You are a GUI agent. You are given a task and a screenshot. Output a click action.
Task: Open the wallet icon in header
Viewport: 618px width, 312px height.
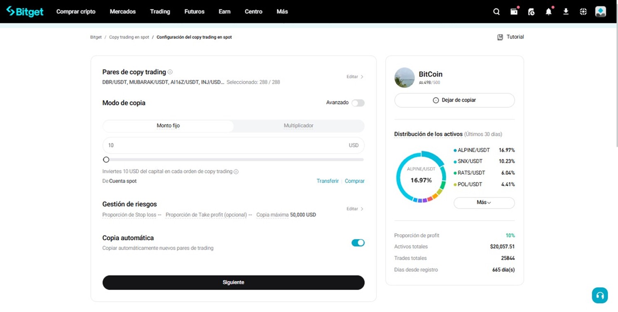(x=514, y=12)
